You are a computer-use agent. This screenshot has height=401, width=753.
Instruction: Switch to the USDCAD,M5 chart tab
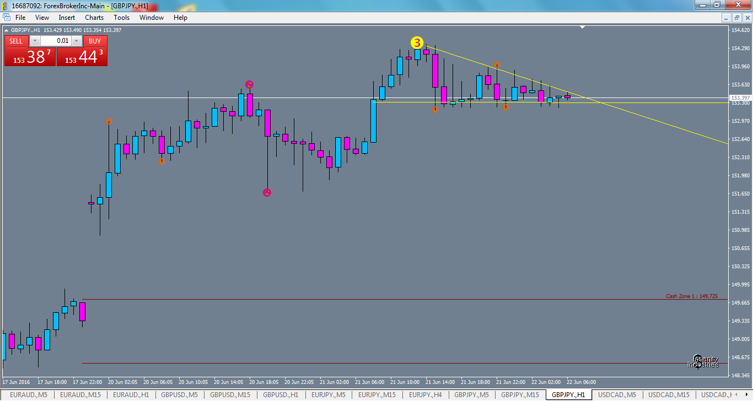point(617,395)
